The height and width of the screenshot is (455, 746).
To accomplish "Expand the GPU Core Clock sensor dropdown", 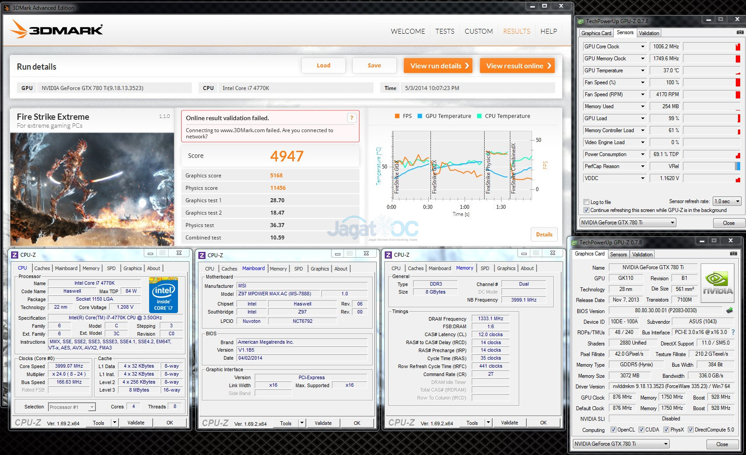I will 642,47.
